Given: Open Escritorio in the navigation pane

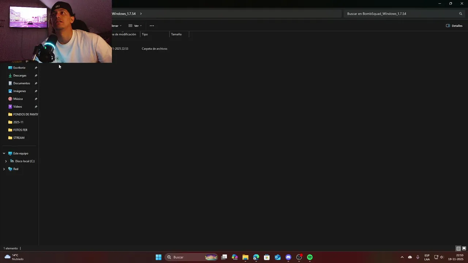Looking at the screenshot, I should coord(19,68).
